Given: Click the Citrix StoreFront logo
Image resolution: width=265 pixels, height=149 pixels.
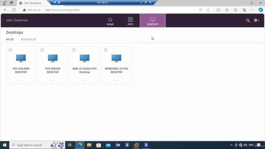Looking at the screenshot, I should click(x=17, y=20).
